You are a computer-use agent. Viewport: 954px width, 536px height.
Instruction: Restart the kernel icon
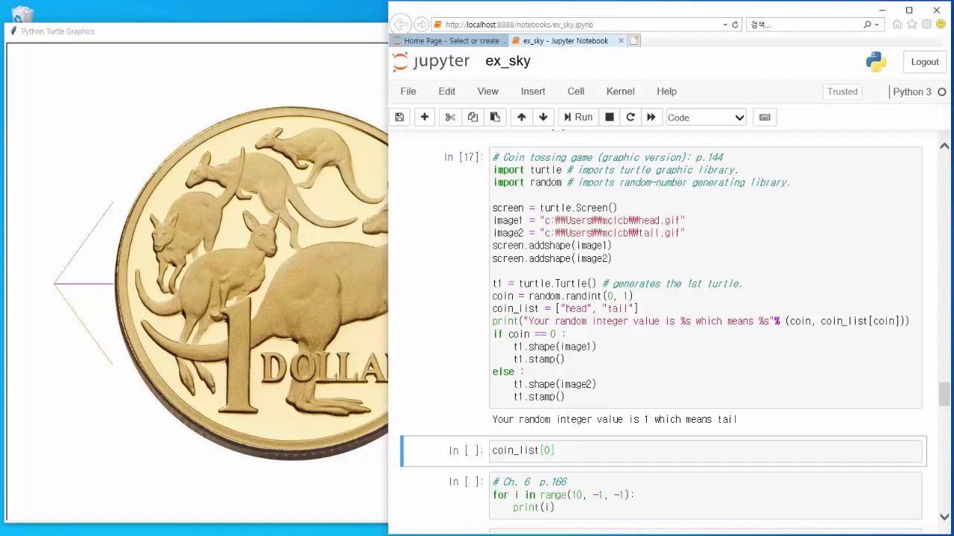tap(630, 117)
